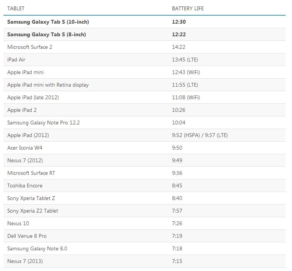This screenshot has height=271, width=292.
Task: Click the Toshiba Encore entry
Action: pyautogui.click(x=25, y=186)
